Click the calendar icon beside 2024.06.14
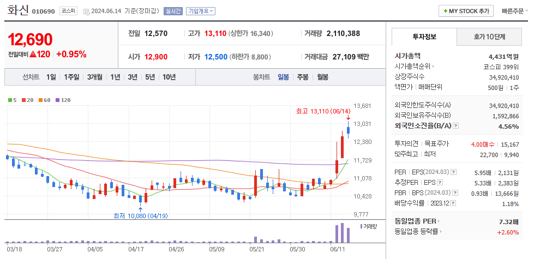The width and height of the screenshot is (534, 259). coord(86,11)
